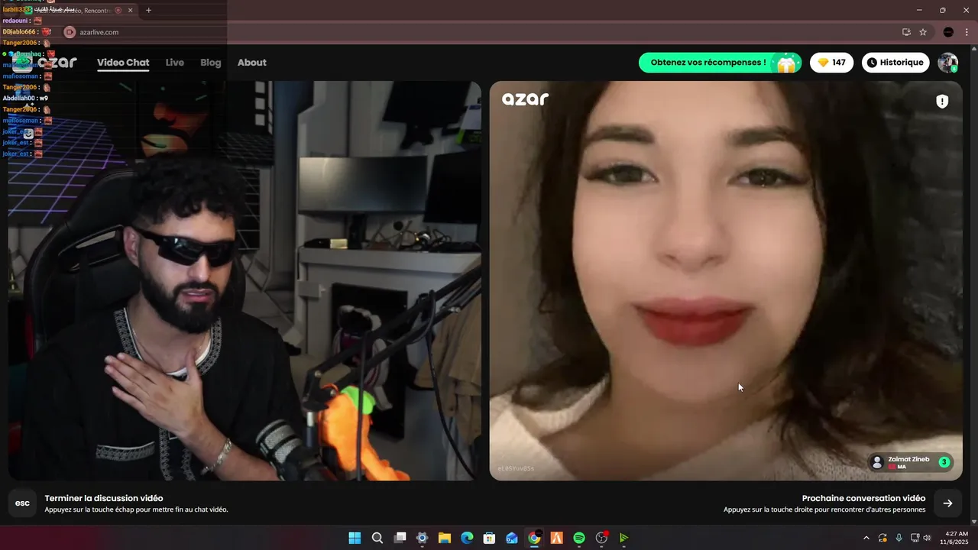Image resolution: width=978 pixels, height=550 pixels.
Task: Click the Prochaine conversation vidéo label
Action: click(863, 498)
